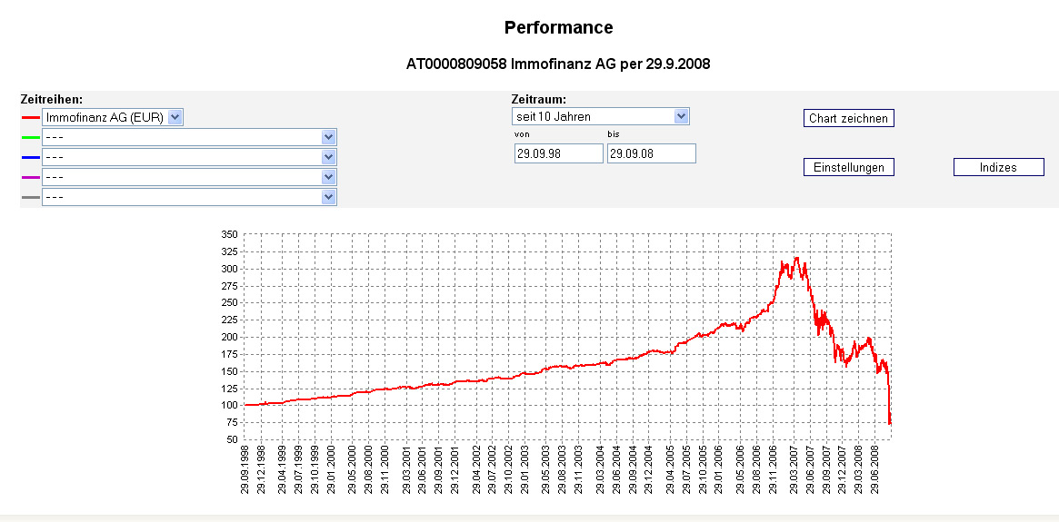1059x522 pixels.
Task: Click the 'bis' date field 29.09.08
Action: pyautogui.click(x=651, y=153)
